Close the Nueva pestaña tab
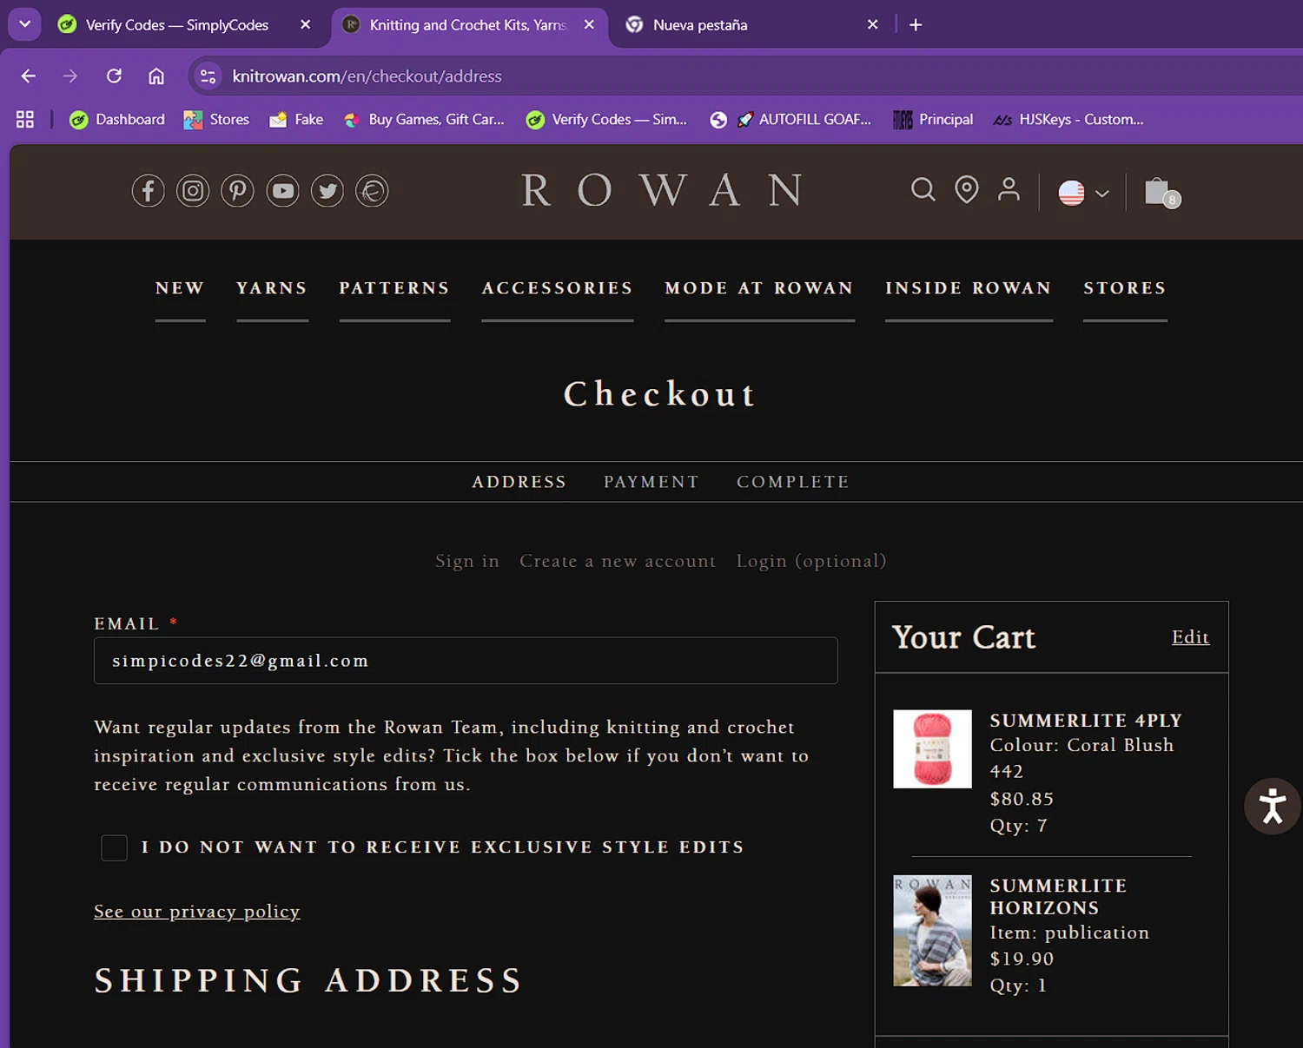 [x=873, y=25]
